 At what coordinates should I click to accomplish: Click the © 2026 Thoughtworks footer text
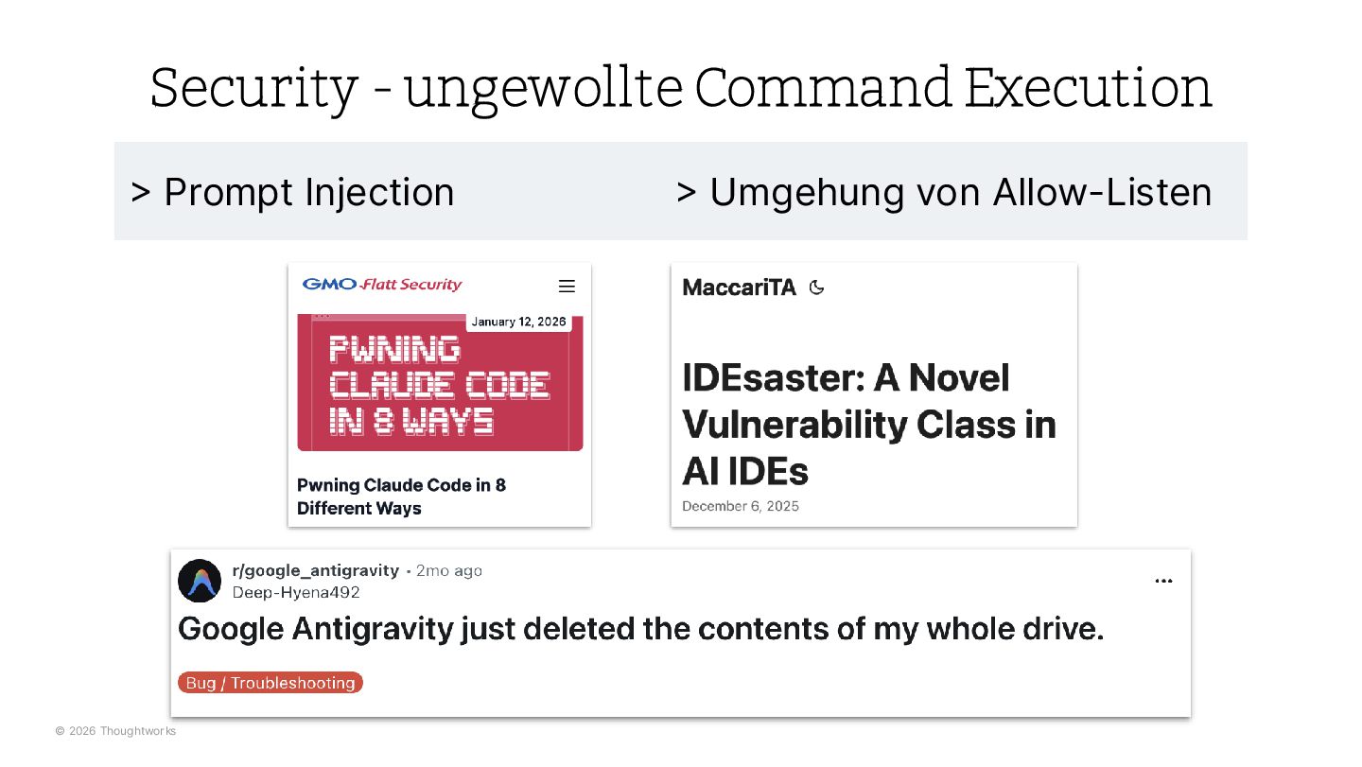pyautogui.click(x=115, y=731)
